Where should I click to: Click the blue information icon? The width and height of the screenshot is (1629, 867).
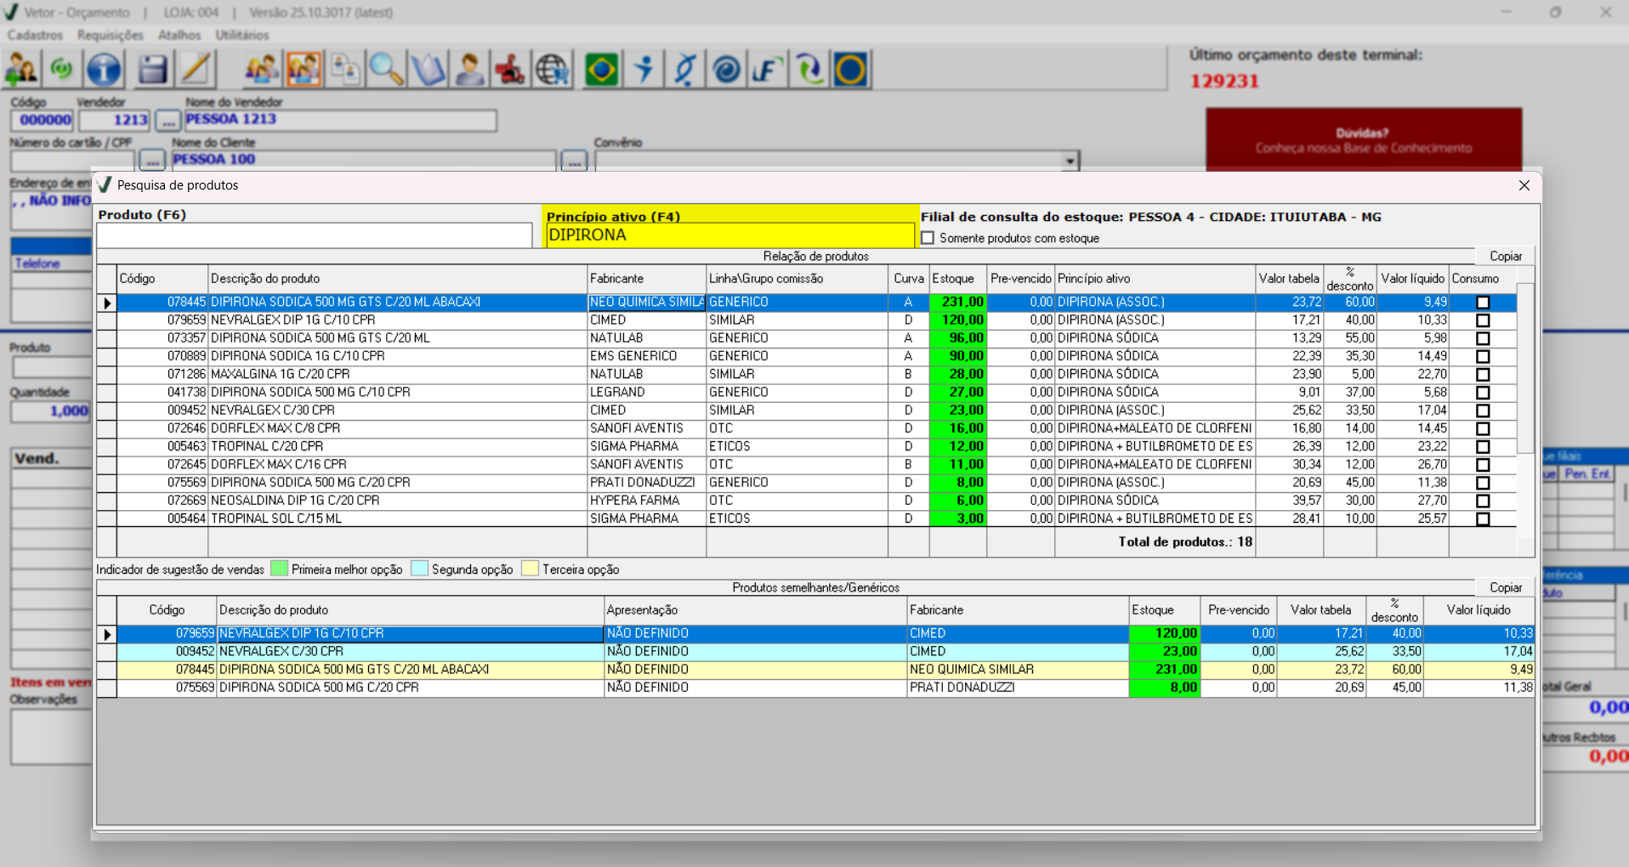(104, 70)
